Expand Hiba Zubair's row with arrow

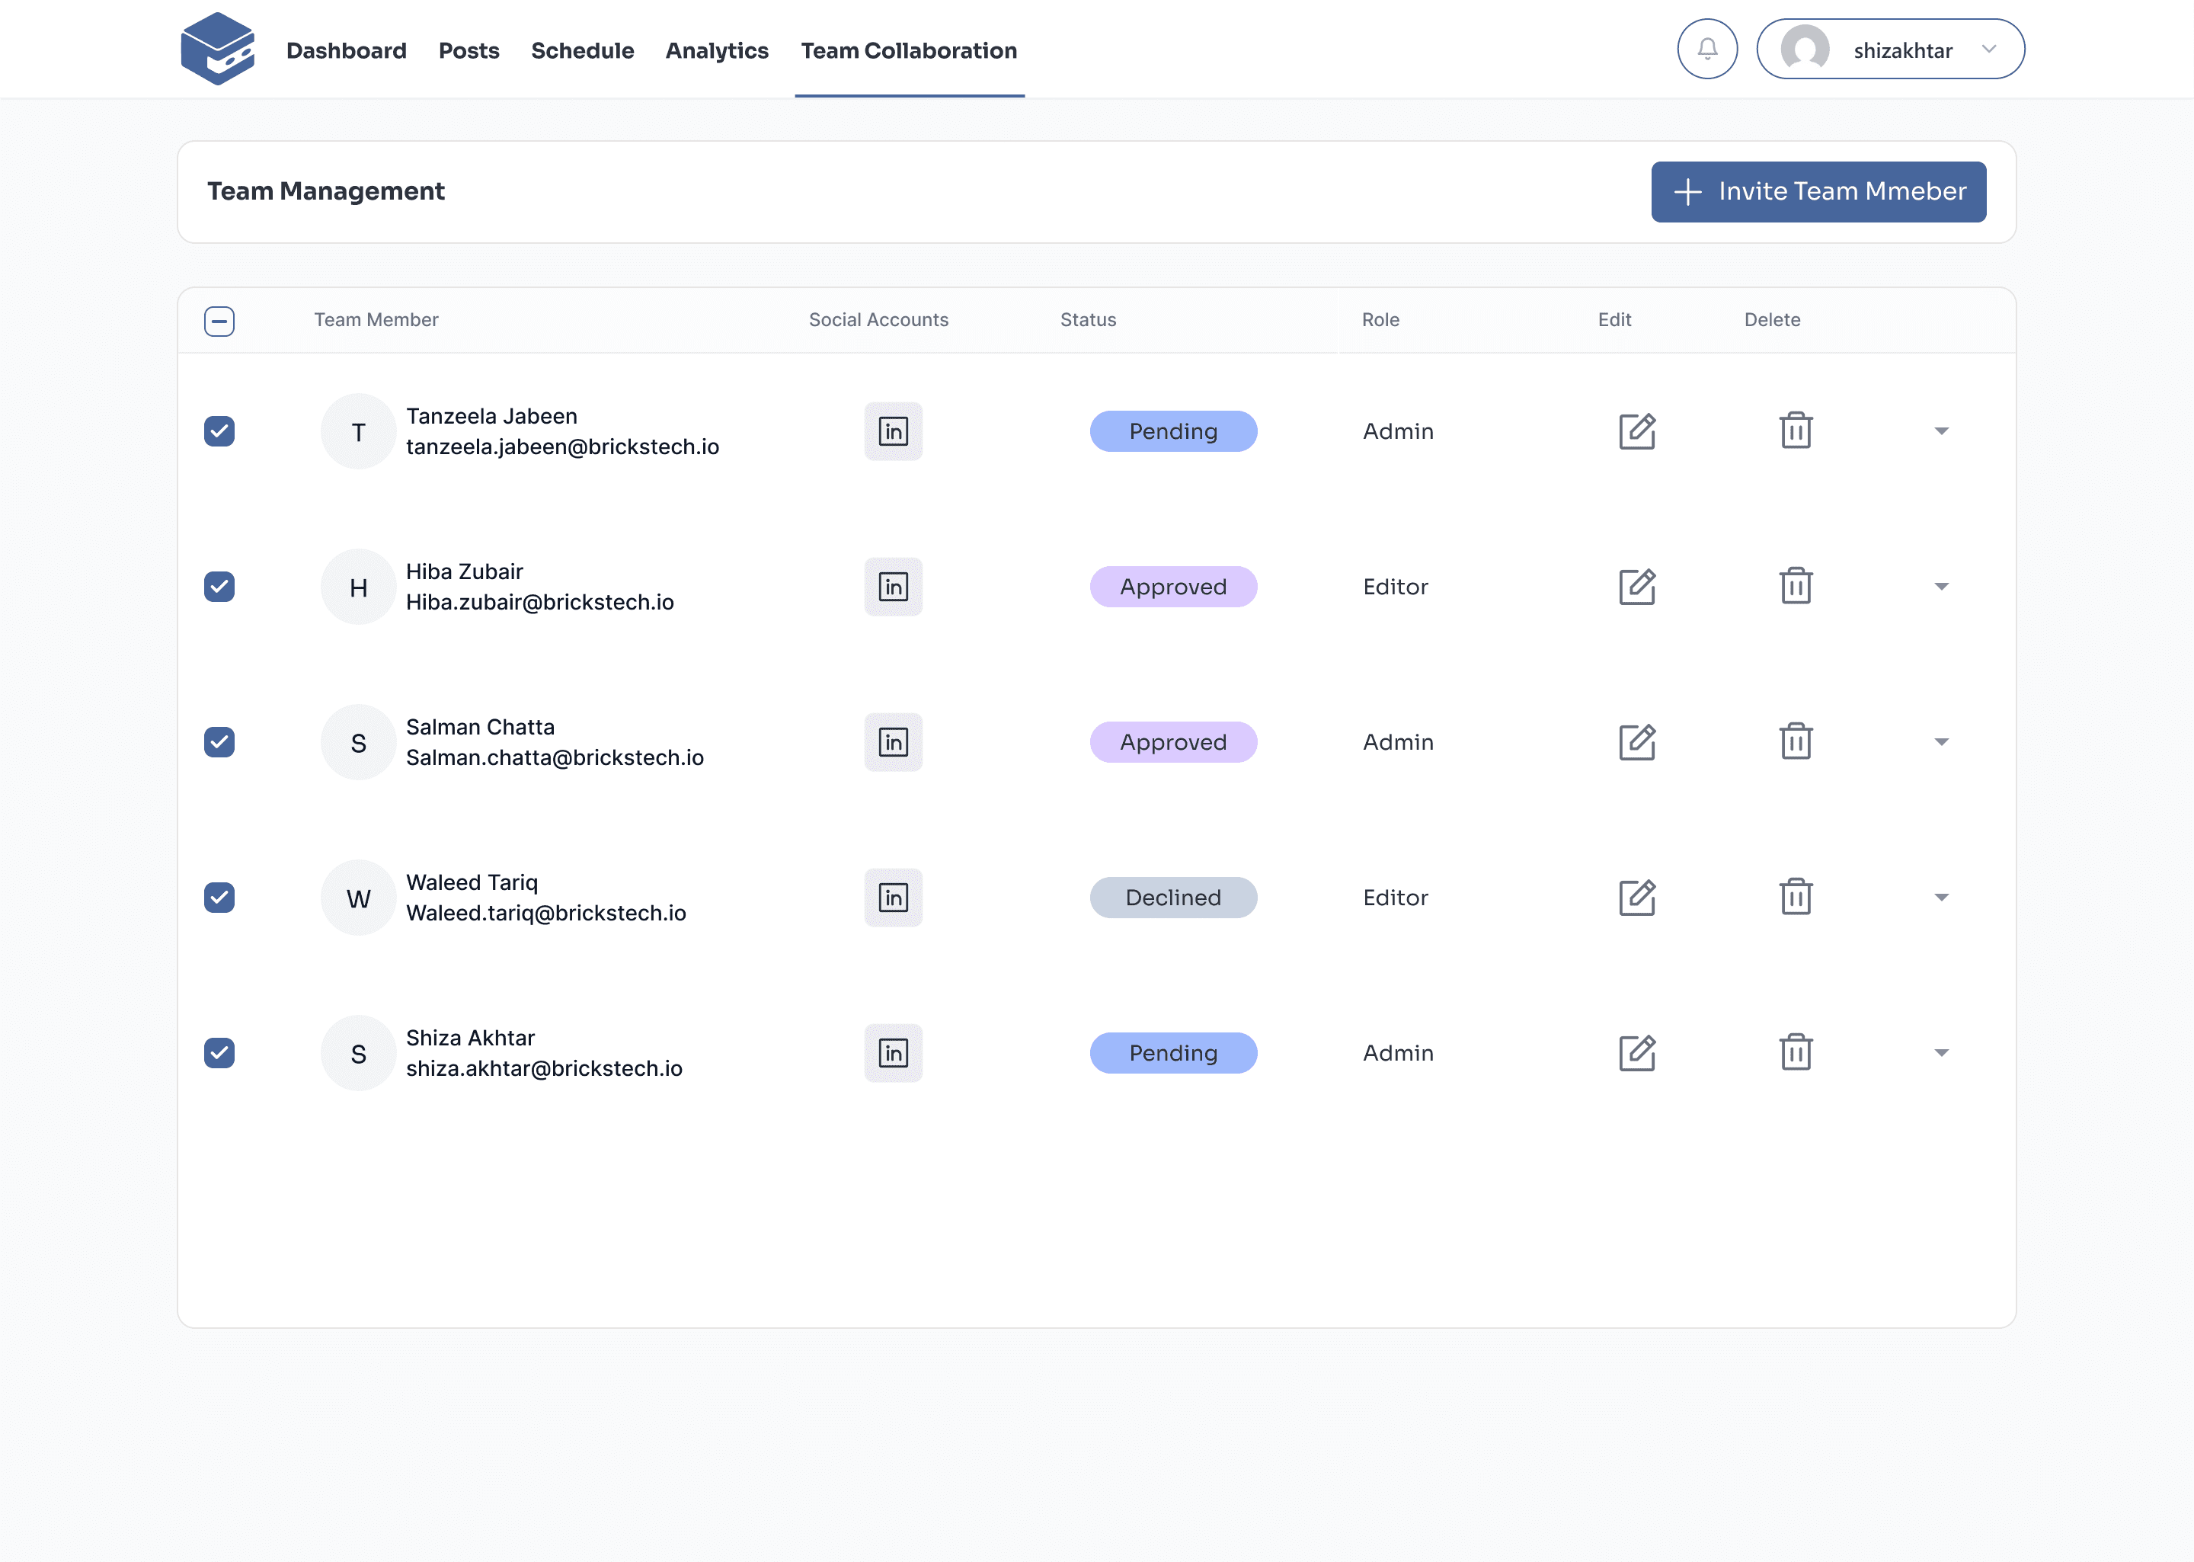[1940, 587]
